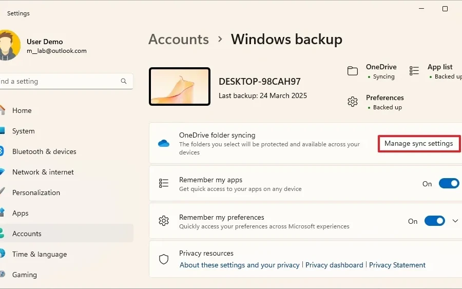The height and width of the screenshot is (289, 462).
Task: Toggle the Remember my apps switch
Action: (449, 184)
